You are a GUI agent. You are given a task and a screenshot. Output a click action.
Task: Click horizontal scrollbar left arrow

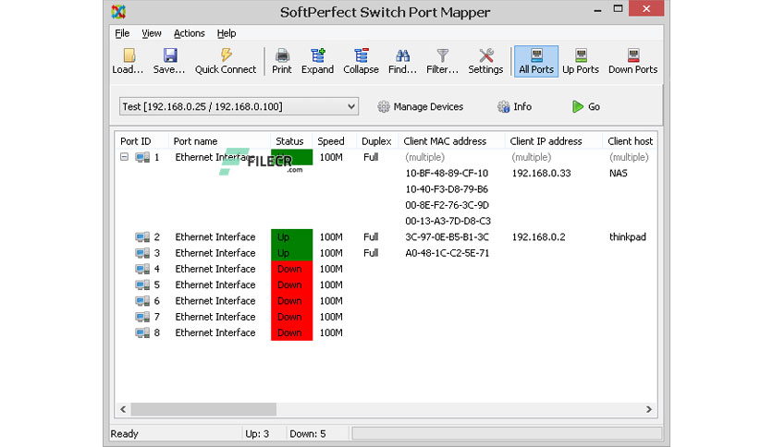pyautogui.click(x=123, y=409)
